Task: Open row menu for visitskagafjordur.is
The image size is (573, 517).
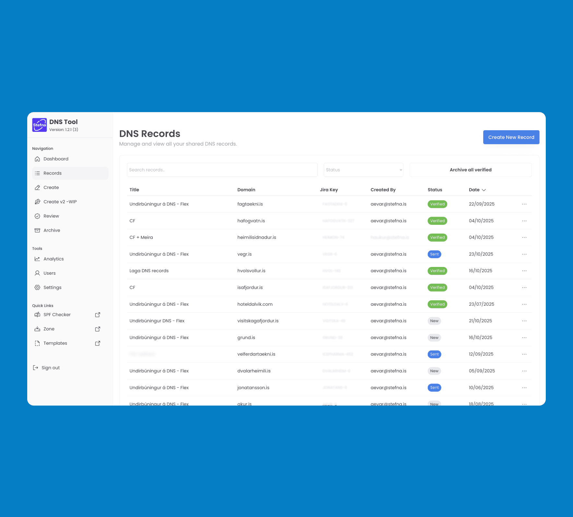Action: tap(524, 321)
